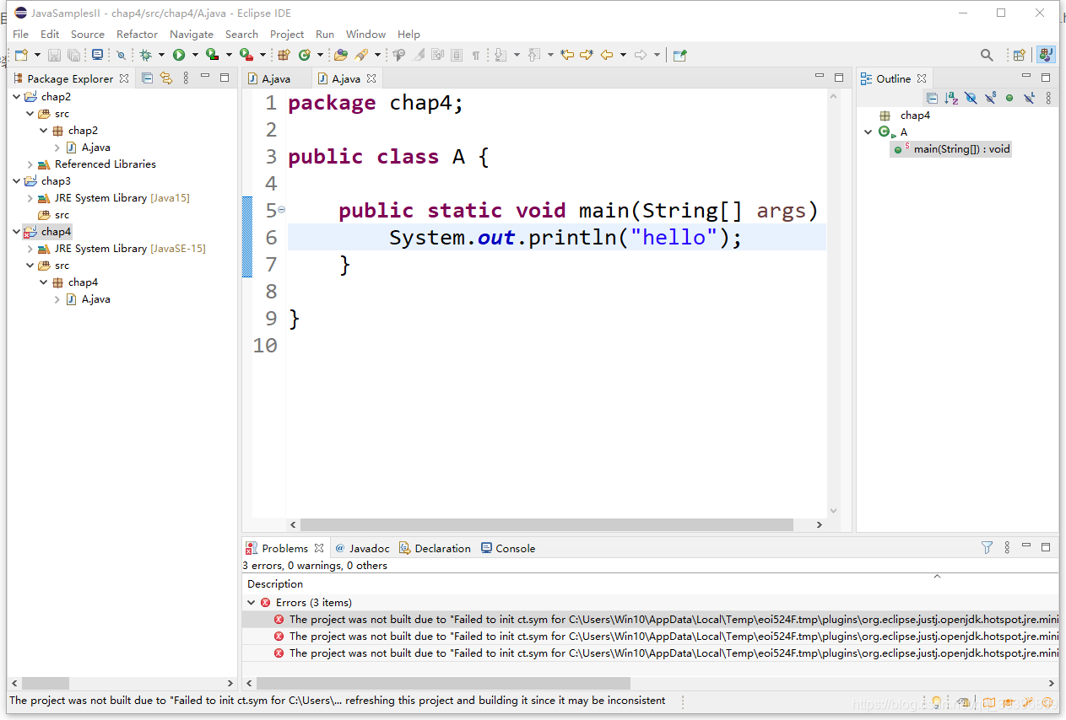Click Collapse All in Package Explorer
1066x720 pixels.
(147, 78)
